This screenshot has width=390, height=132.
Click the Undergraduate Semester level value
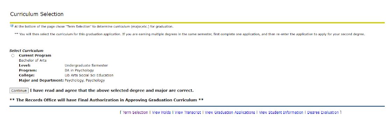[86, 65]
